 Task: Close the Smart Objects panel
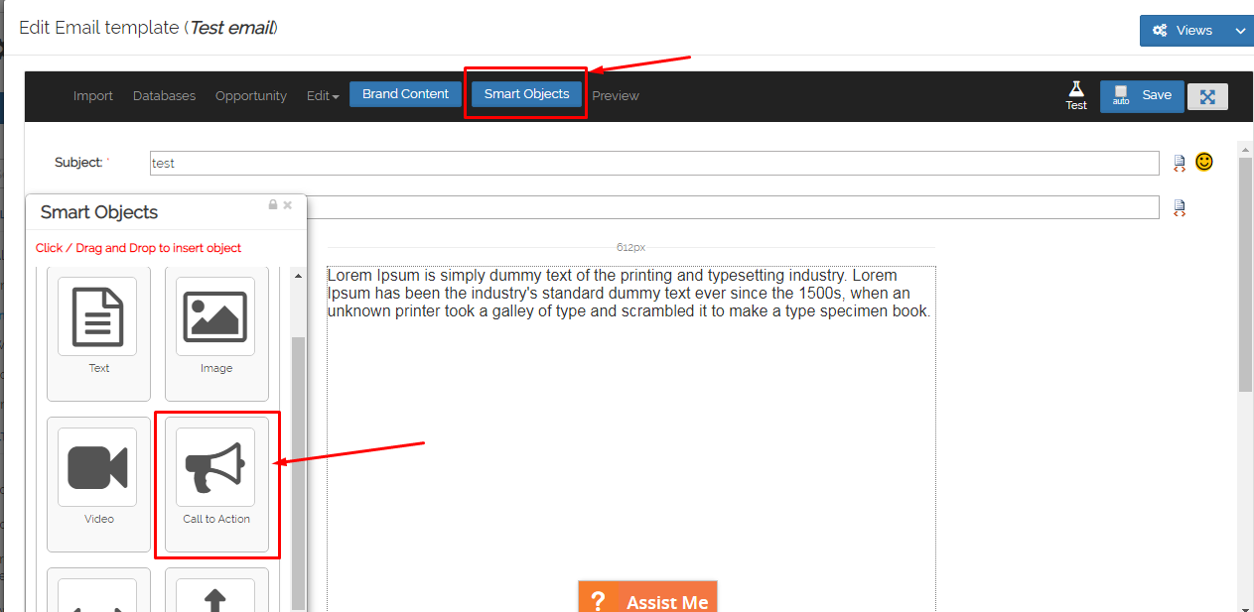[x=288, y=204]
